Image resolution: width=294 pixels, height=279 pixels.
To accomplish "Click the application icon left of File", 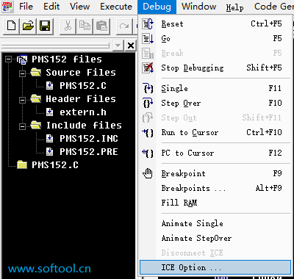I will pos(7,7).
